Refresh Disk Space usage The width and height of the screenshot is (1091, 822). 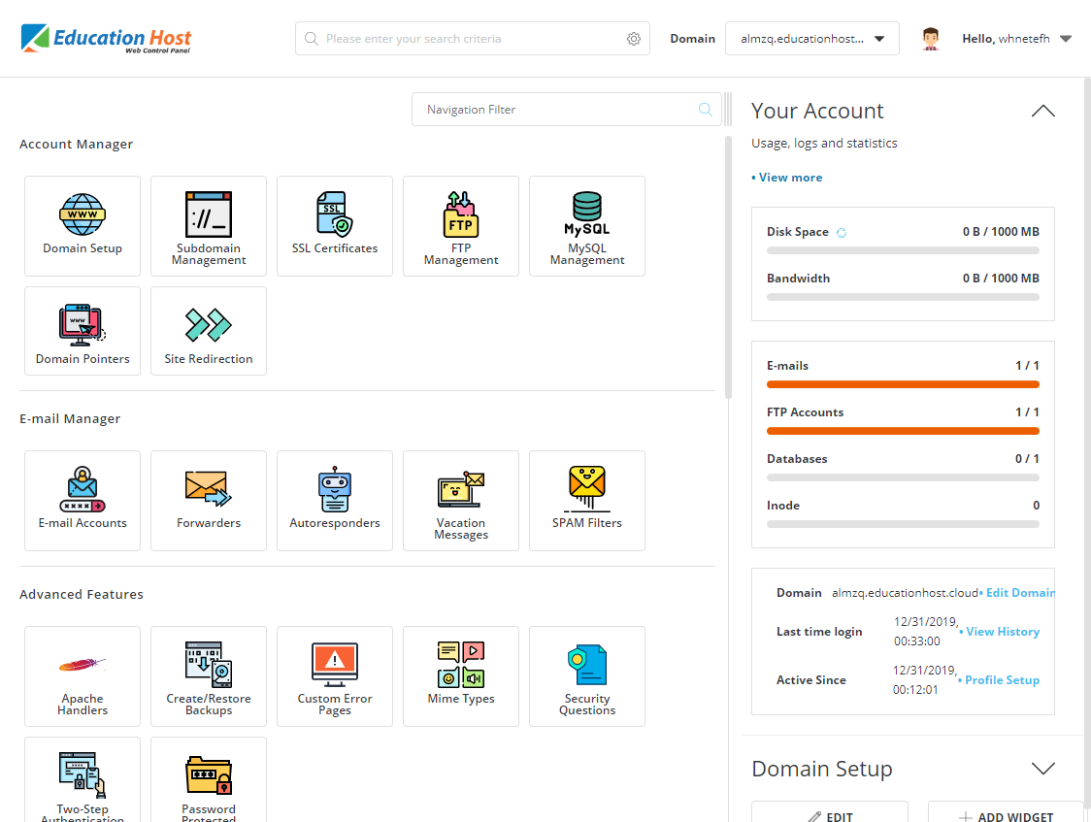tap(842, 233)
